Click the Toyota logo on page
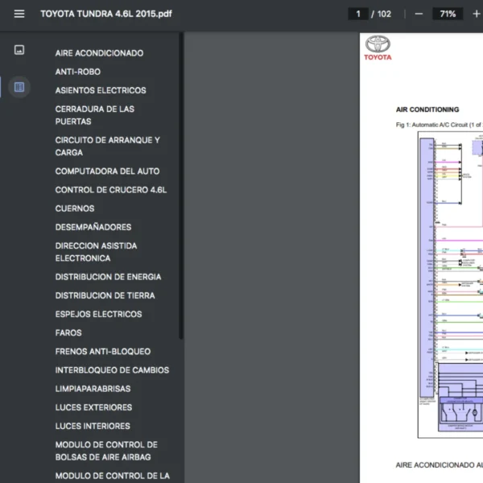Viewport: 483px width, 483px height. pos(378,47)
